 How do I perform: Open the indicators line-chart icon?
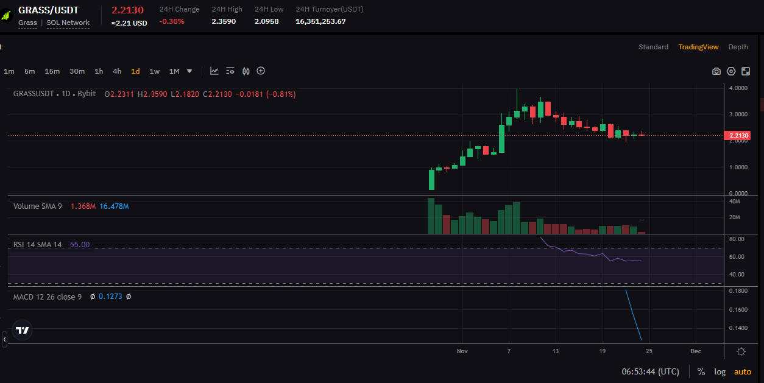coord(214,71)
